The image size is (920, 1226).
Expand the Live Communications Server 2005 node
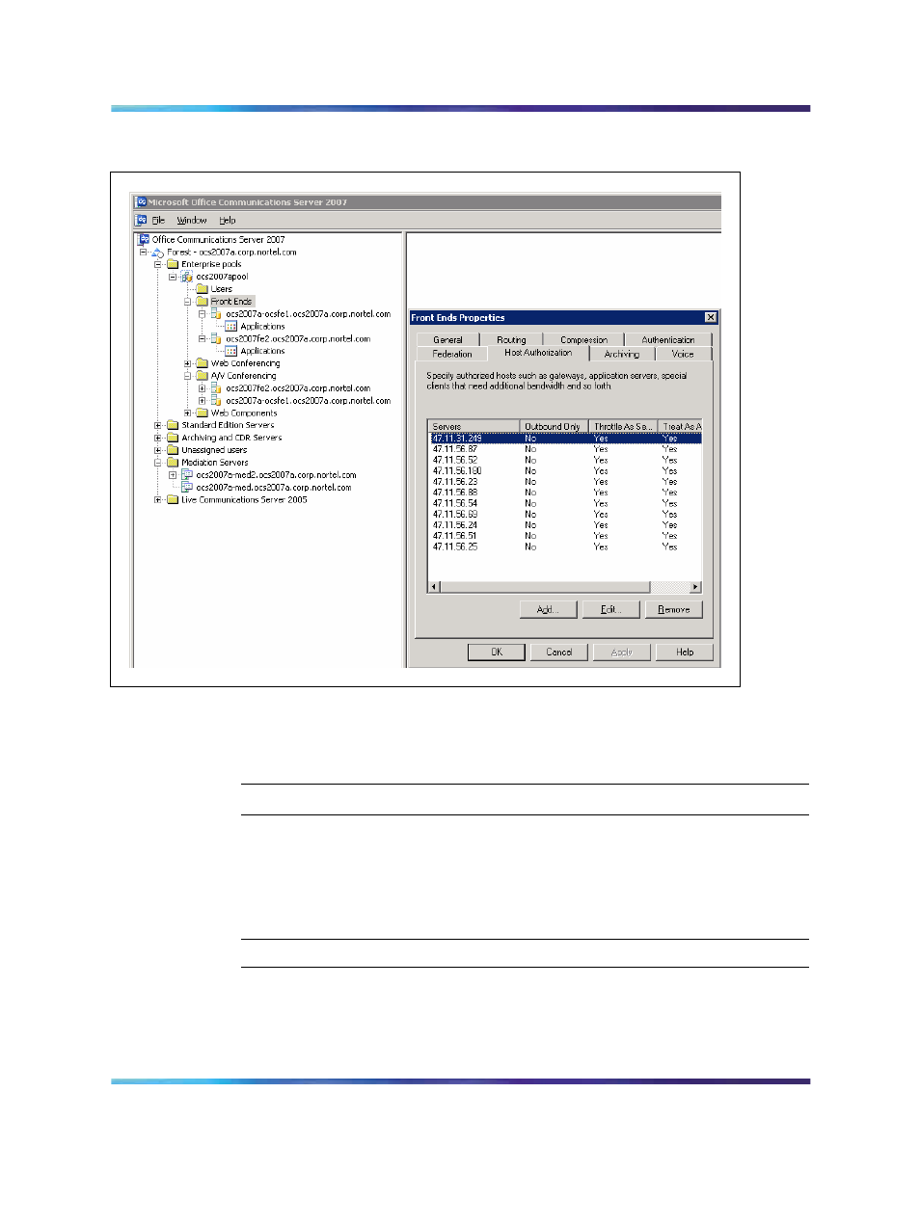coord(158,500)
